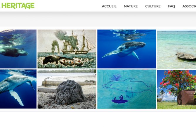Screen dimensions: 196x127
Task: Click the rowboat with whalers in painting
Action: tap(71, 63)
